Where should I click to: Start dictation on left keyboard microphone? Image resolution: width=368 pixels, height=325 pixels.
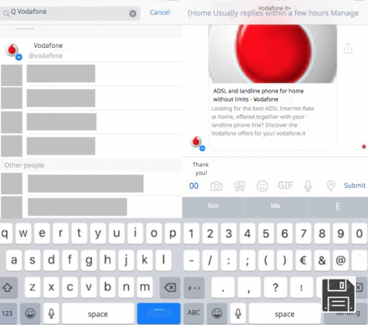(51, 314)
